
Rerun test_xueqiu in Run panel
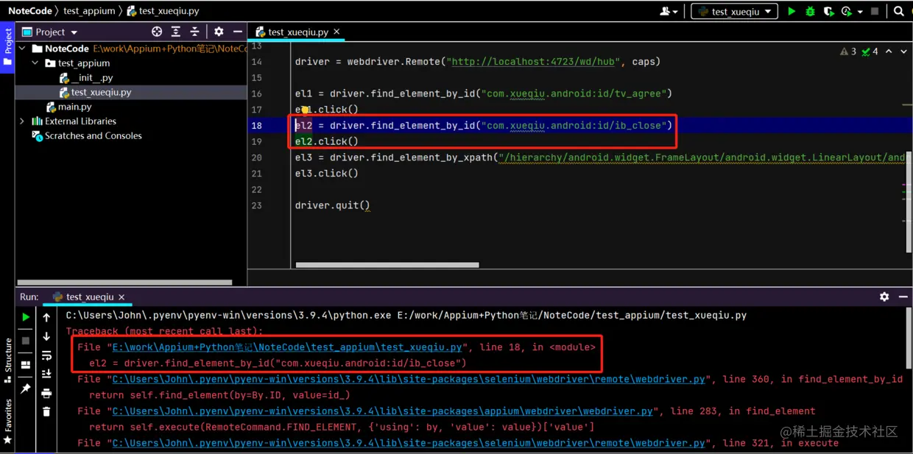click(x=26, y=317)
